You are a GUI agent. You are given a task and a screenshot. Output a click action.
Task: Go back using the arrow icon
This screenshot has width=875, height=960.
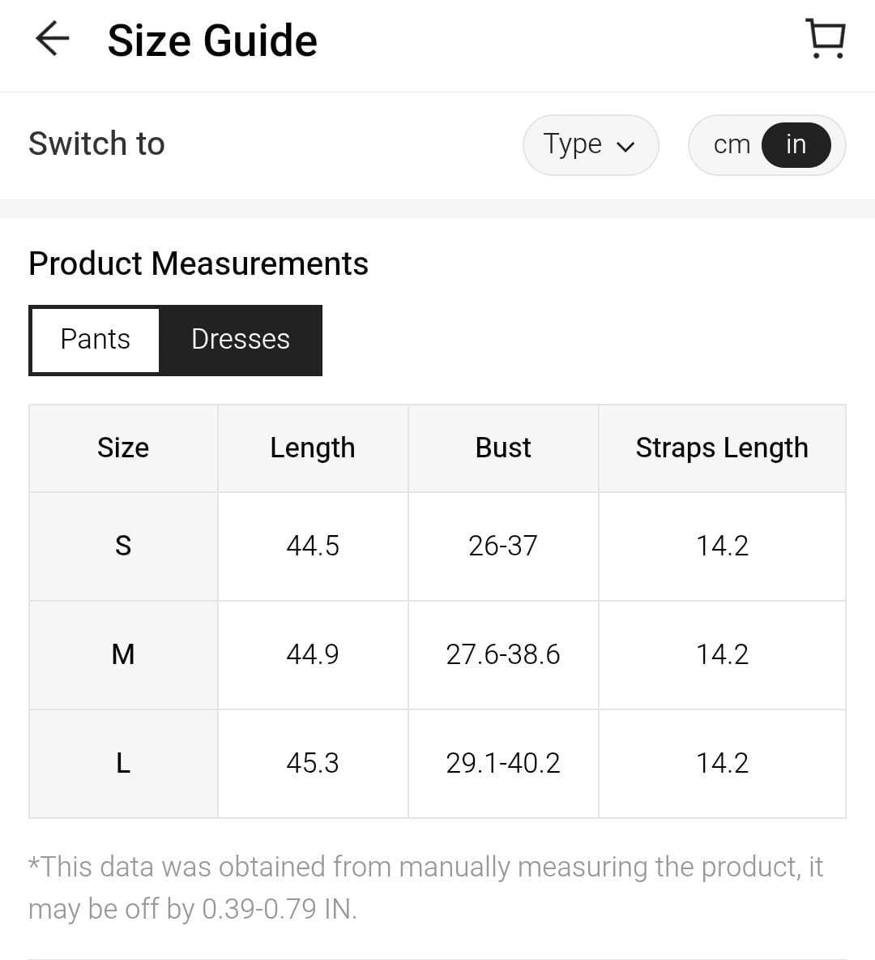click(x=53, y=39)
